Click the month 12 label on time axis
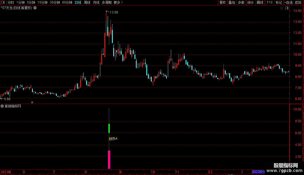The height and width of the screenshot is (175, 304). 210,172
